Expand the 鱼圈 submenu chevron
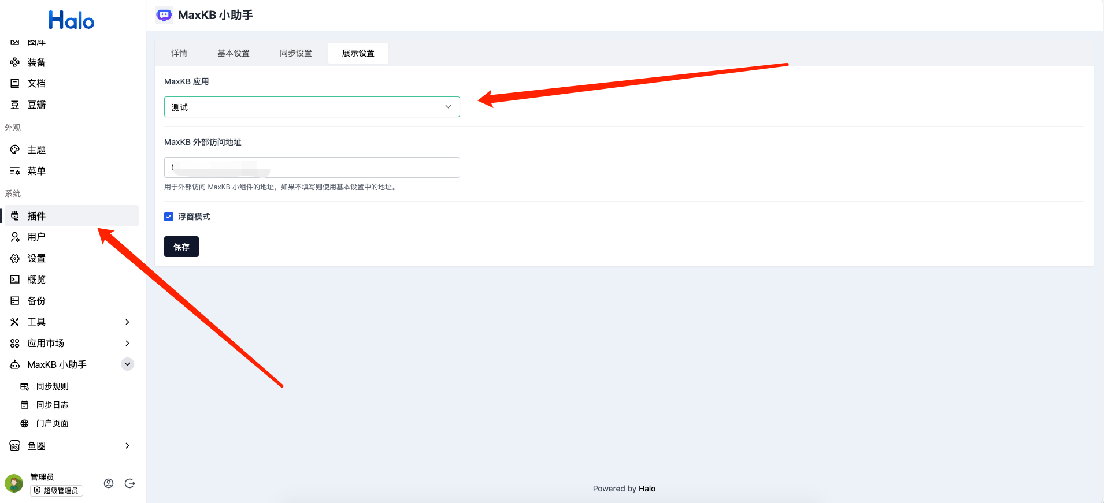 point(128,446)
